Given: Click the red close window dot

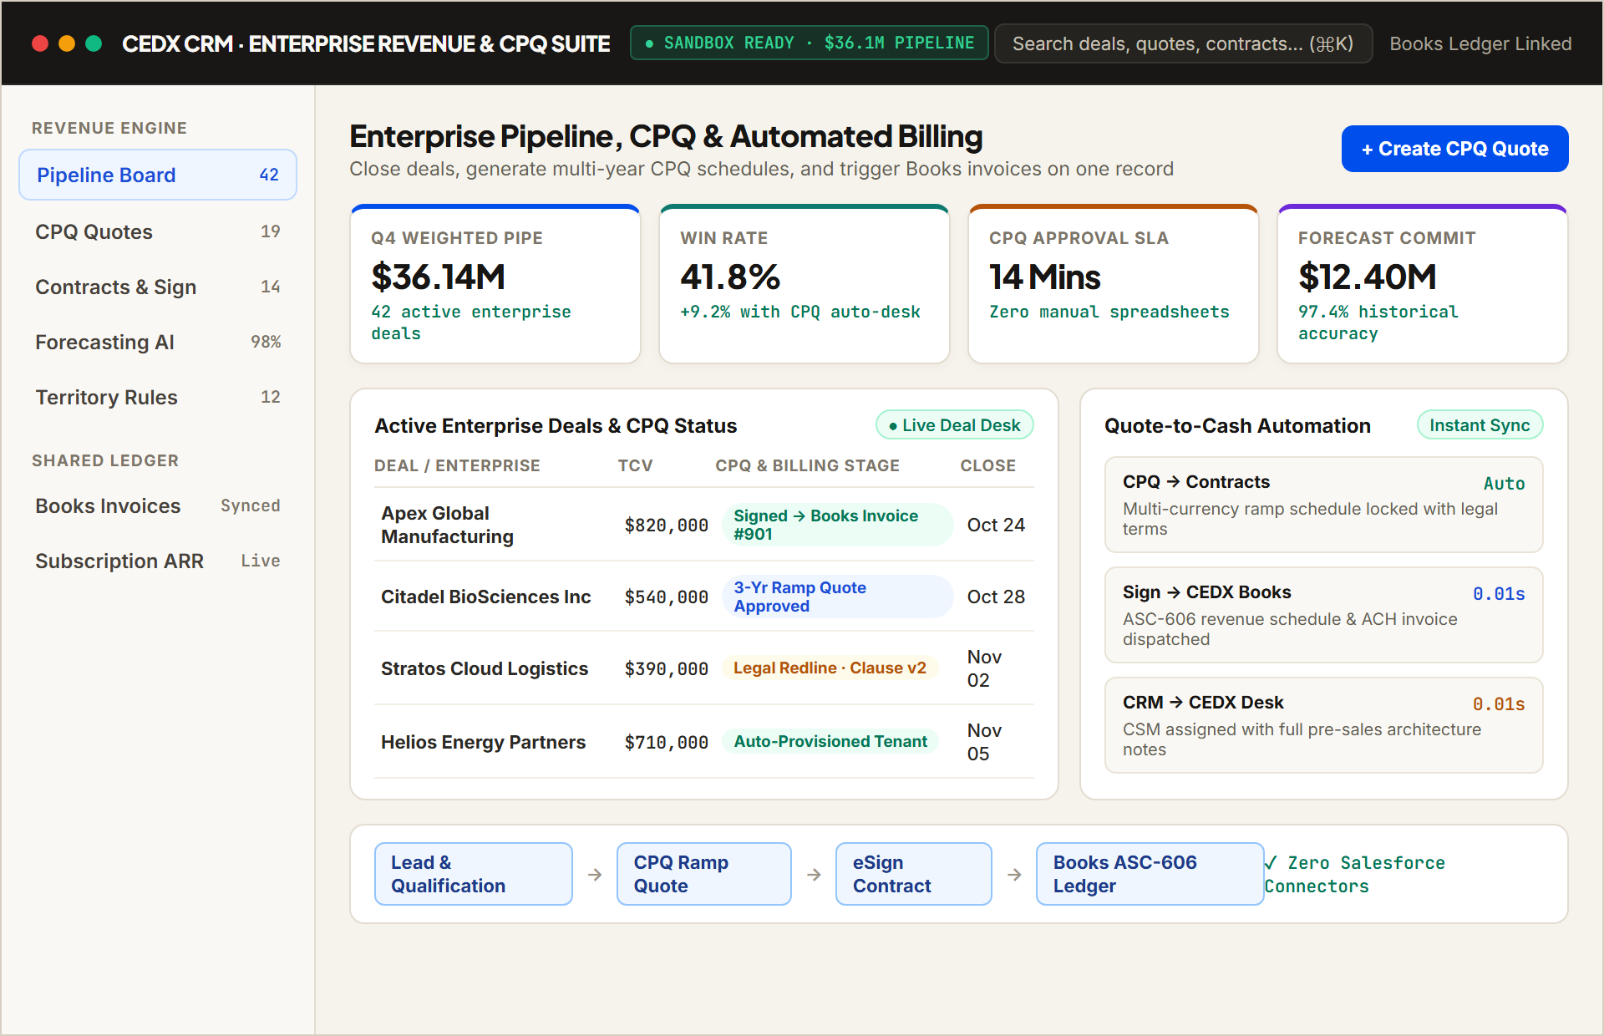Looking at the screenshot, I should point(40,43).
